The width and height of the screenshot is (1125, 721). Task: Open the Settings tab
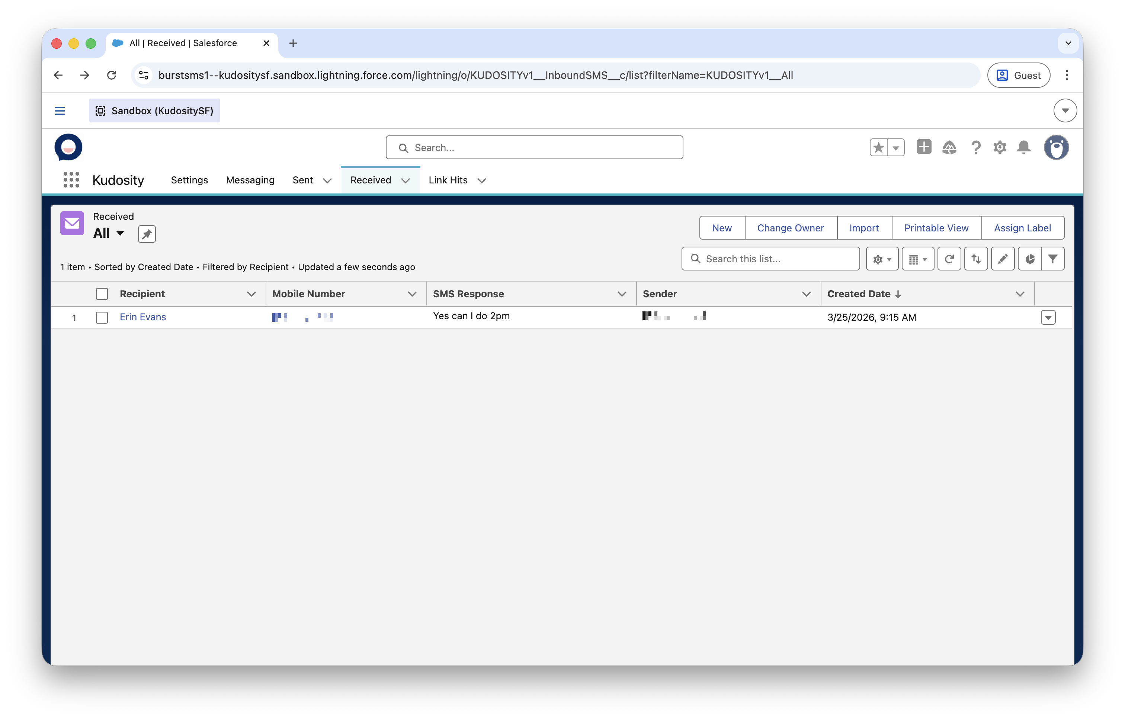[189, 180]
